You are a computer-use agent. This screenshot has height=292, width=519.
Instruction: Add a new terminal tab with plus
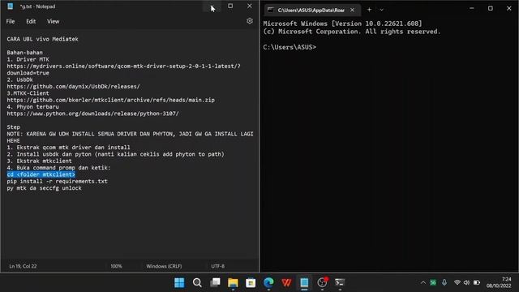point(369,10)
